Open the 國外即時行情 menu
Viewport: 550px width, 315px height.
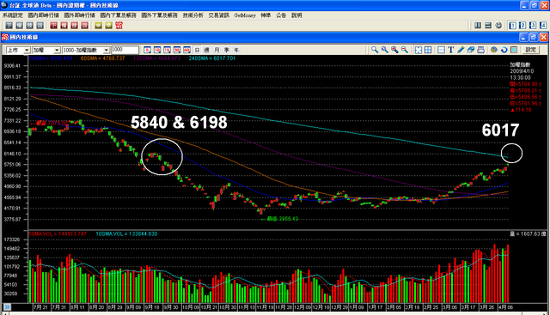(80, 15)
